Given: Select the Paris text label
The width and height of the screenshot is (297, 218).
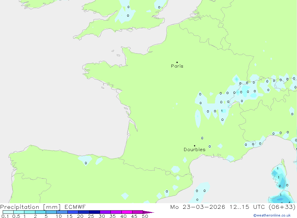Looking at the screenshot, I should pyautogui.click(x=177, y=66).
